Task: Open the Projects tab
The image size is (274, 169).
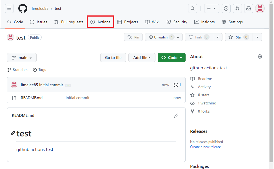Action: tap(127, 22)
